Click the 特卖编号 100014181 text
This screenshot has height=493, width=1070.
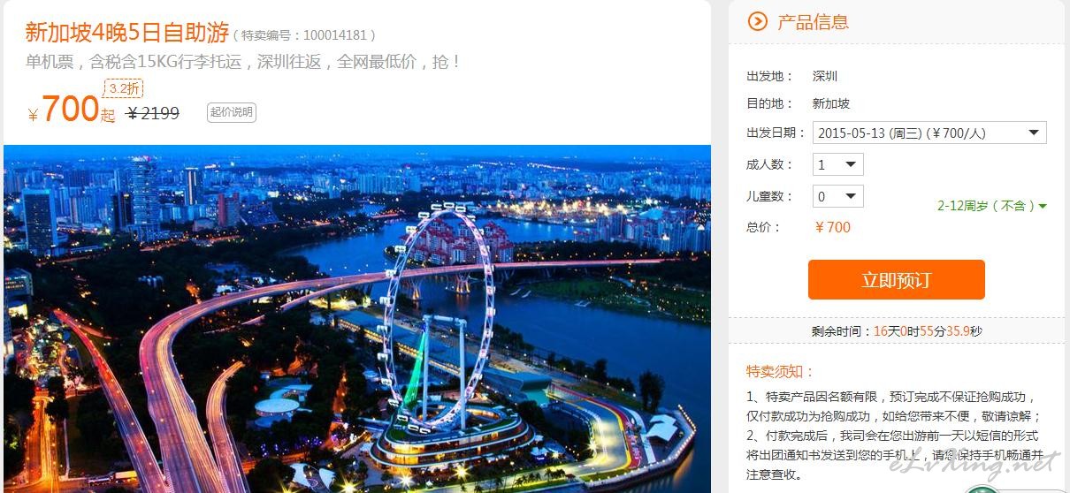point(305,35)
